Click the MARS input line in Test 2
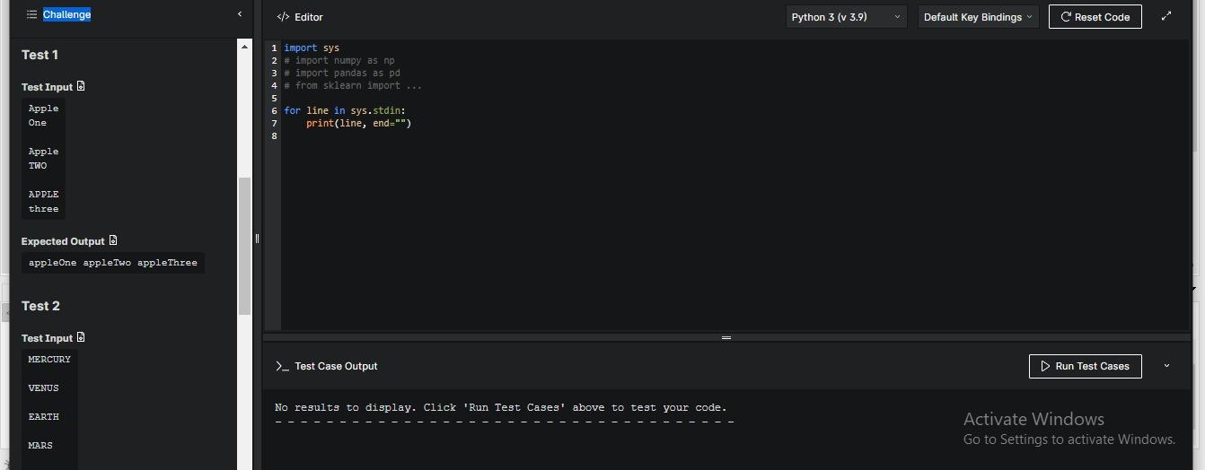 pos(40,445)
